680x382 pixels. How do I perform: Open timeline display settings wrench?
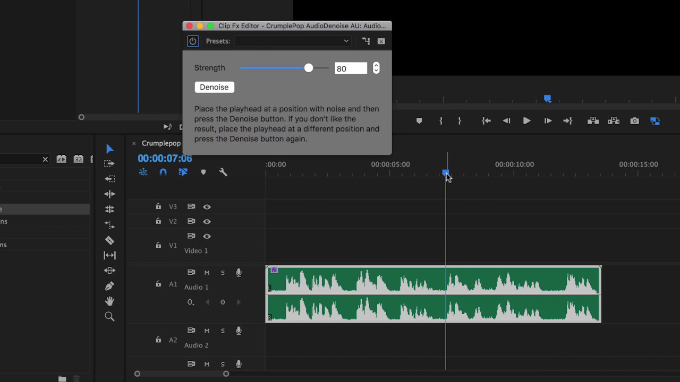223,172
